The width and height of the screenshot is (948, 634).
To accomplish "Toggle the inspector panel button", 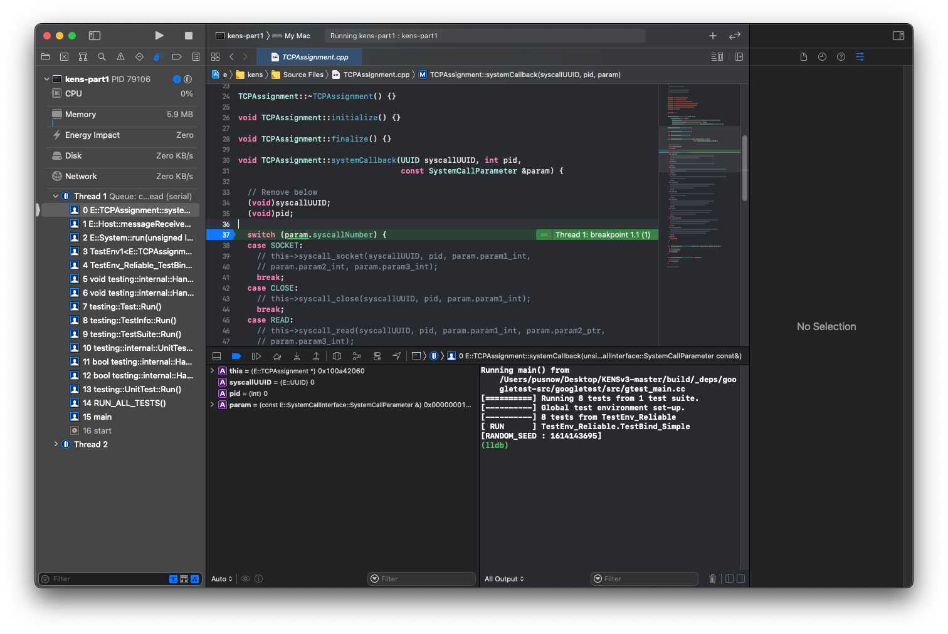I will (x=898, y=36).
